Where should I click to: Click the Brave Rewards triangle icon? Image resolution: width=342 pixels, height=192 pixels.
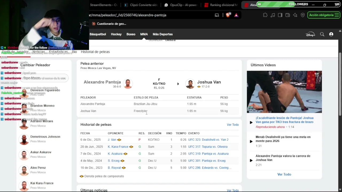[x=236, y=15]
